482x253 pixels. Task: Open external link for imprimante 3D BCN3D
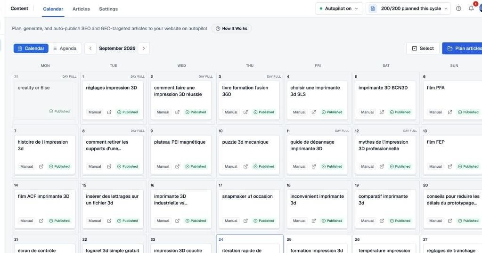point(382,112)
